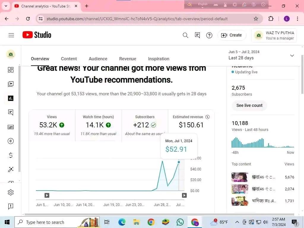Switch to the Revenue tab
This screenshot has height=228, width=304.
point(128,59)
